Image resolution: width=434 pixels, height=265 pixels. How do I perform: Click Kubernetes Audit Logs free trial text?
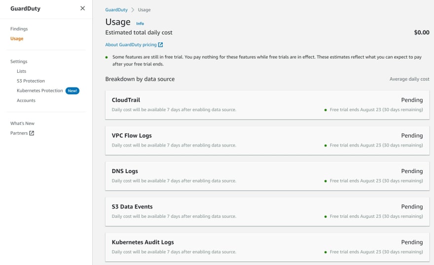point(376,252)
